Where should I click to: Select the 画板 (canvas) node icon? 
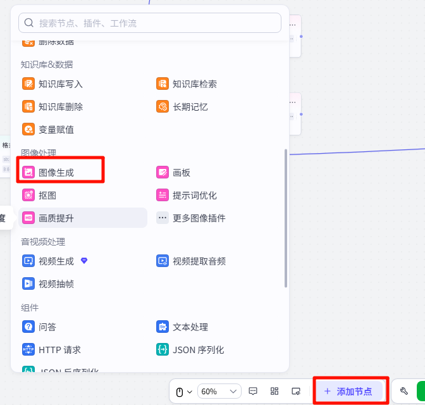tap(163, 172)
